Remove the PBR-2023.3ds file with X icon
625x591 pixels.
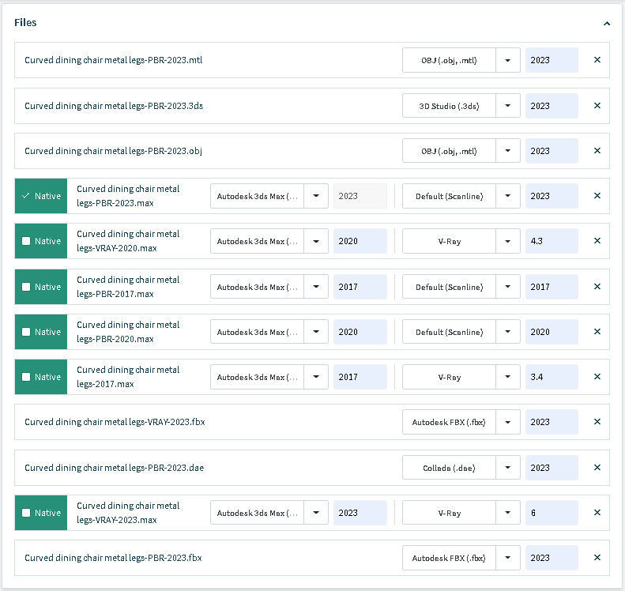click(x=597, y=106)
